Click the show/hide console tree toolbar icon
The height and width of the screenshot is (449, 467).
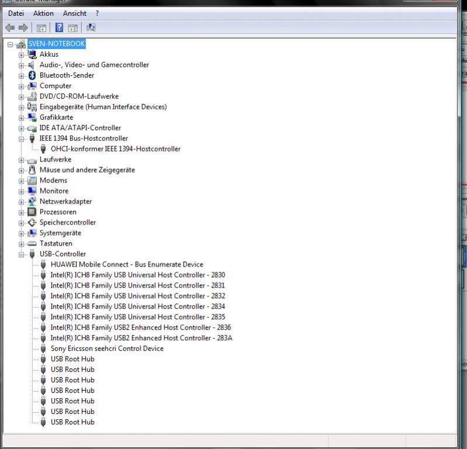(x=41, y=28)
